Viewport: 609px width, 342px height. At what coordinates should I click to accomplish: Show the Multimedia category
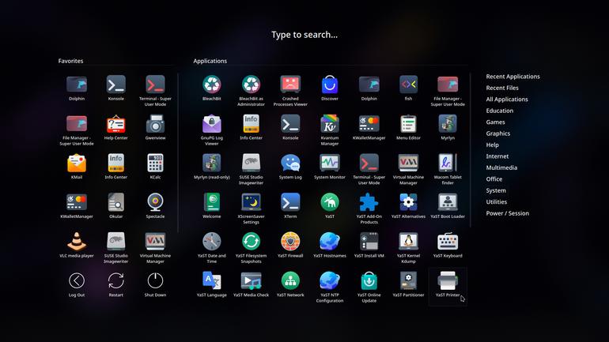pos(501,167)
